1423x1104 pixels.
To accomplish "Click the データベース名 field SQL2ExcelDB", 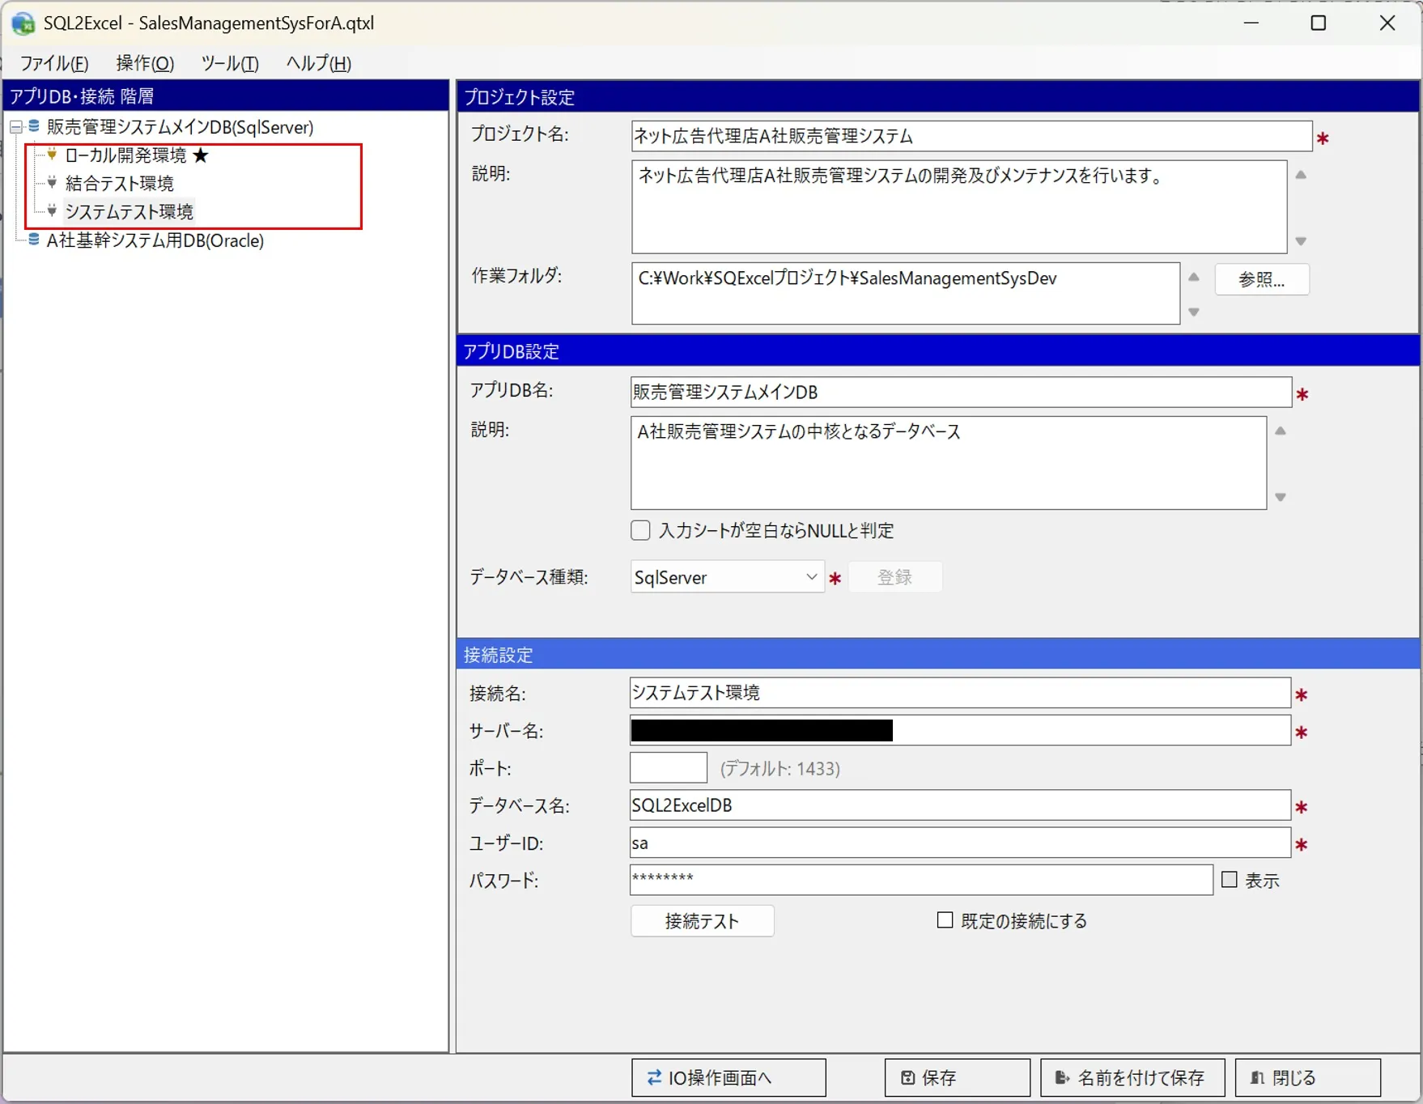I will point(960,805).
